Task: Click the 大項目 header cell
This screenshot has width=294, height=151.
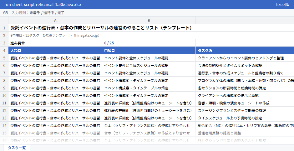Action: [55, 50]
